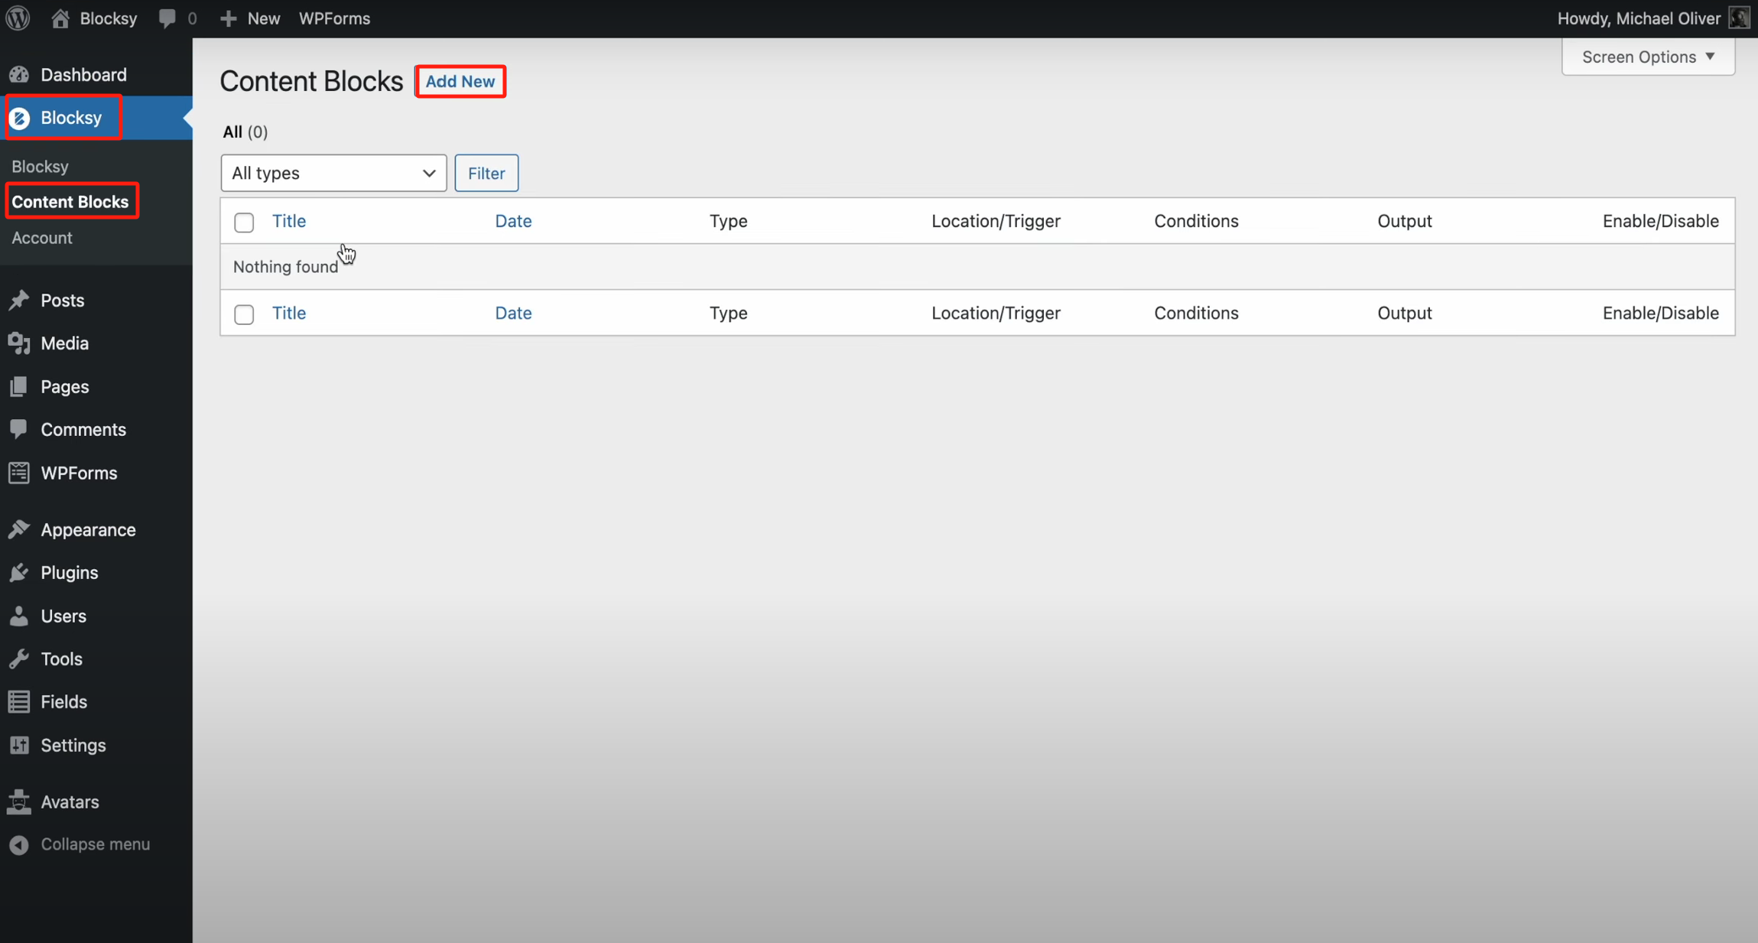
Task: Expand Screen Options panel
Action: pyautogui.click(x=1648, y=57)
